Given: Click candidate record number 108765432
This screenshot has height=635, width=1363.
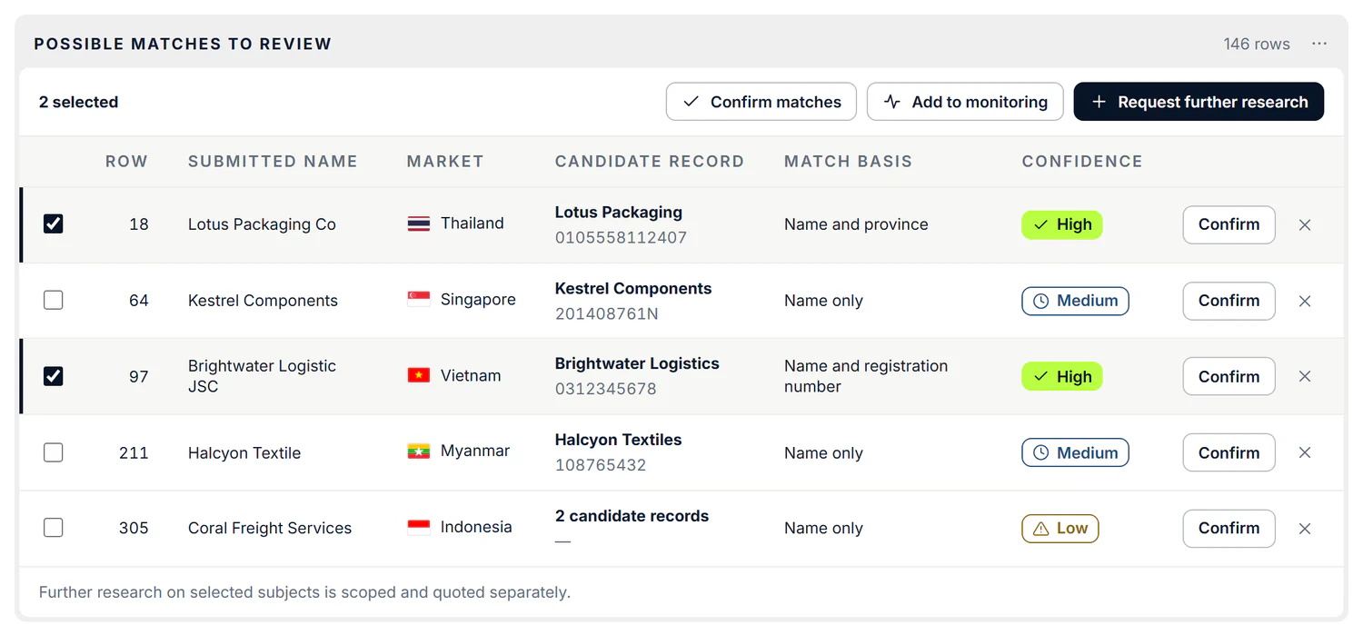Looking at the screenshot, I should click(601, 465).
